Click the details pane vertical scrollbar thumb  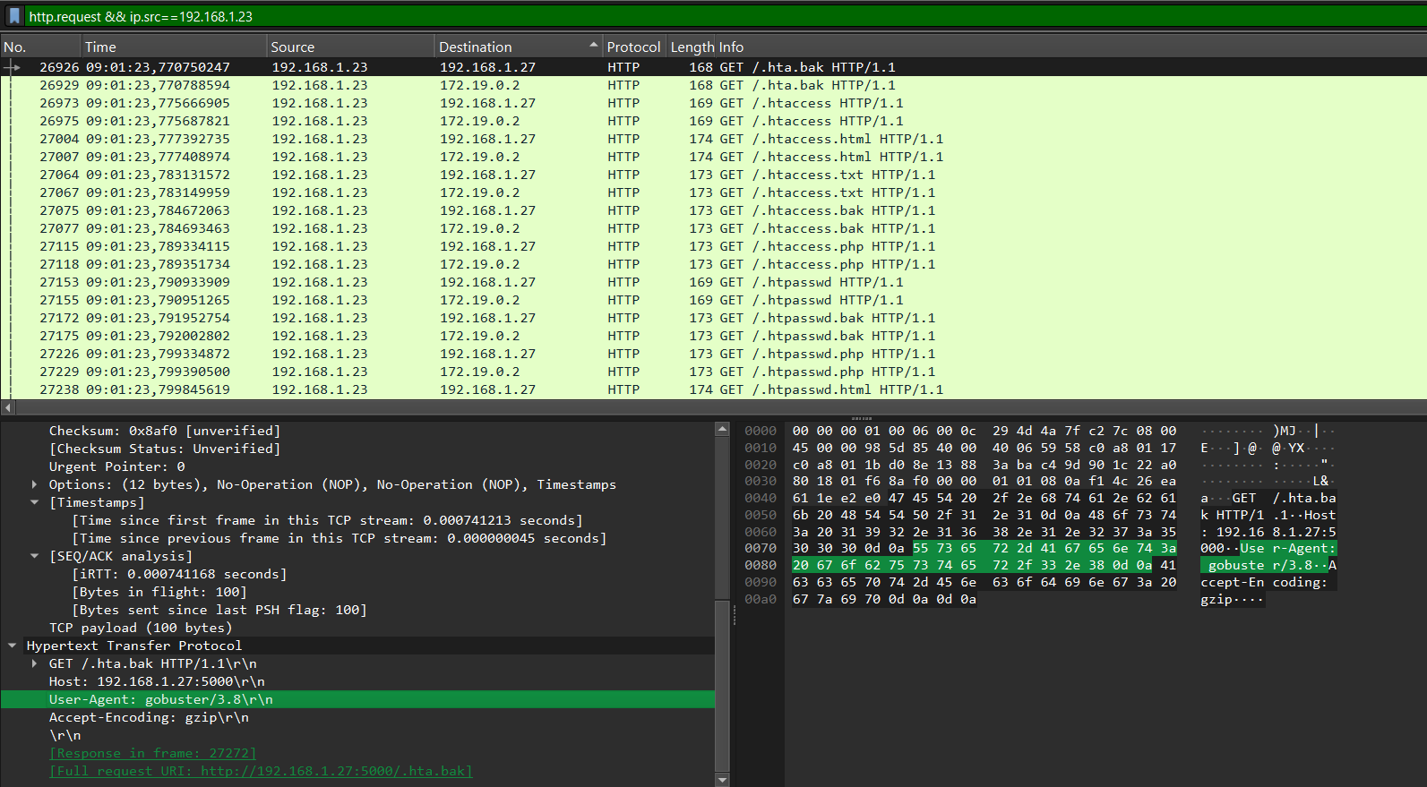click(722, 685)
